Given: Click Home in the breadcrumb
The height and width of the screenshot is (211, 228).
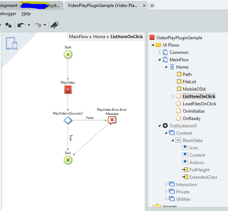Looking at the screenshot, I should point(99,37).
